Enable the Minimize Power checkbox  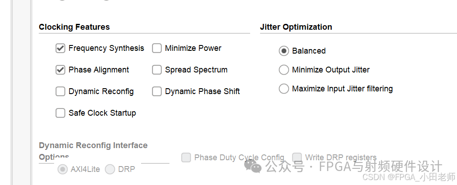pos(157,48)
